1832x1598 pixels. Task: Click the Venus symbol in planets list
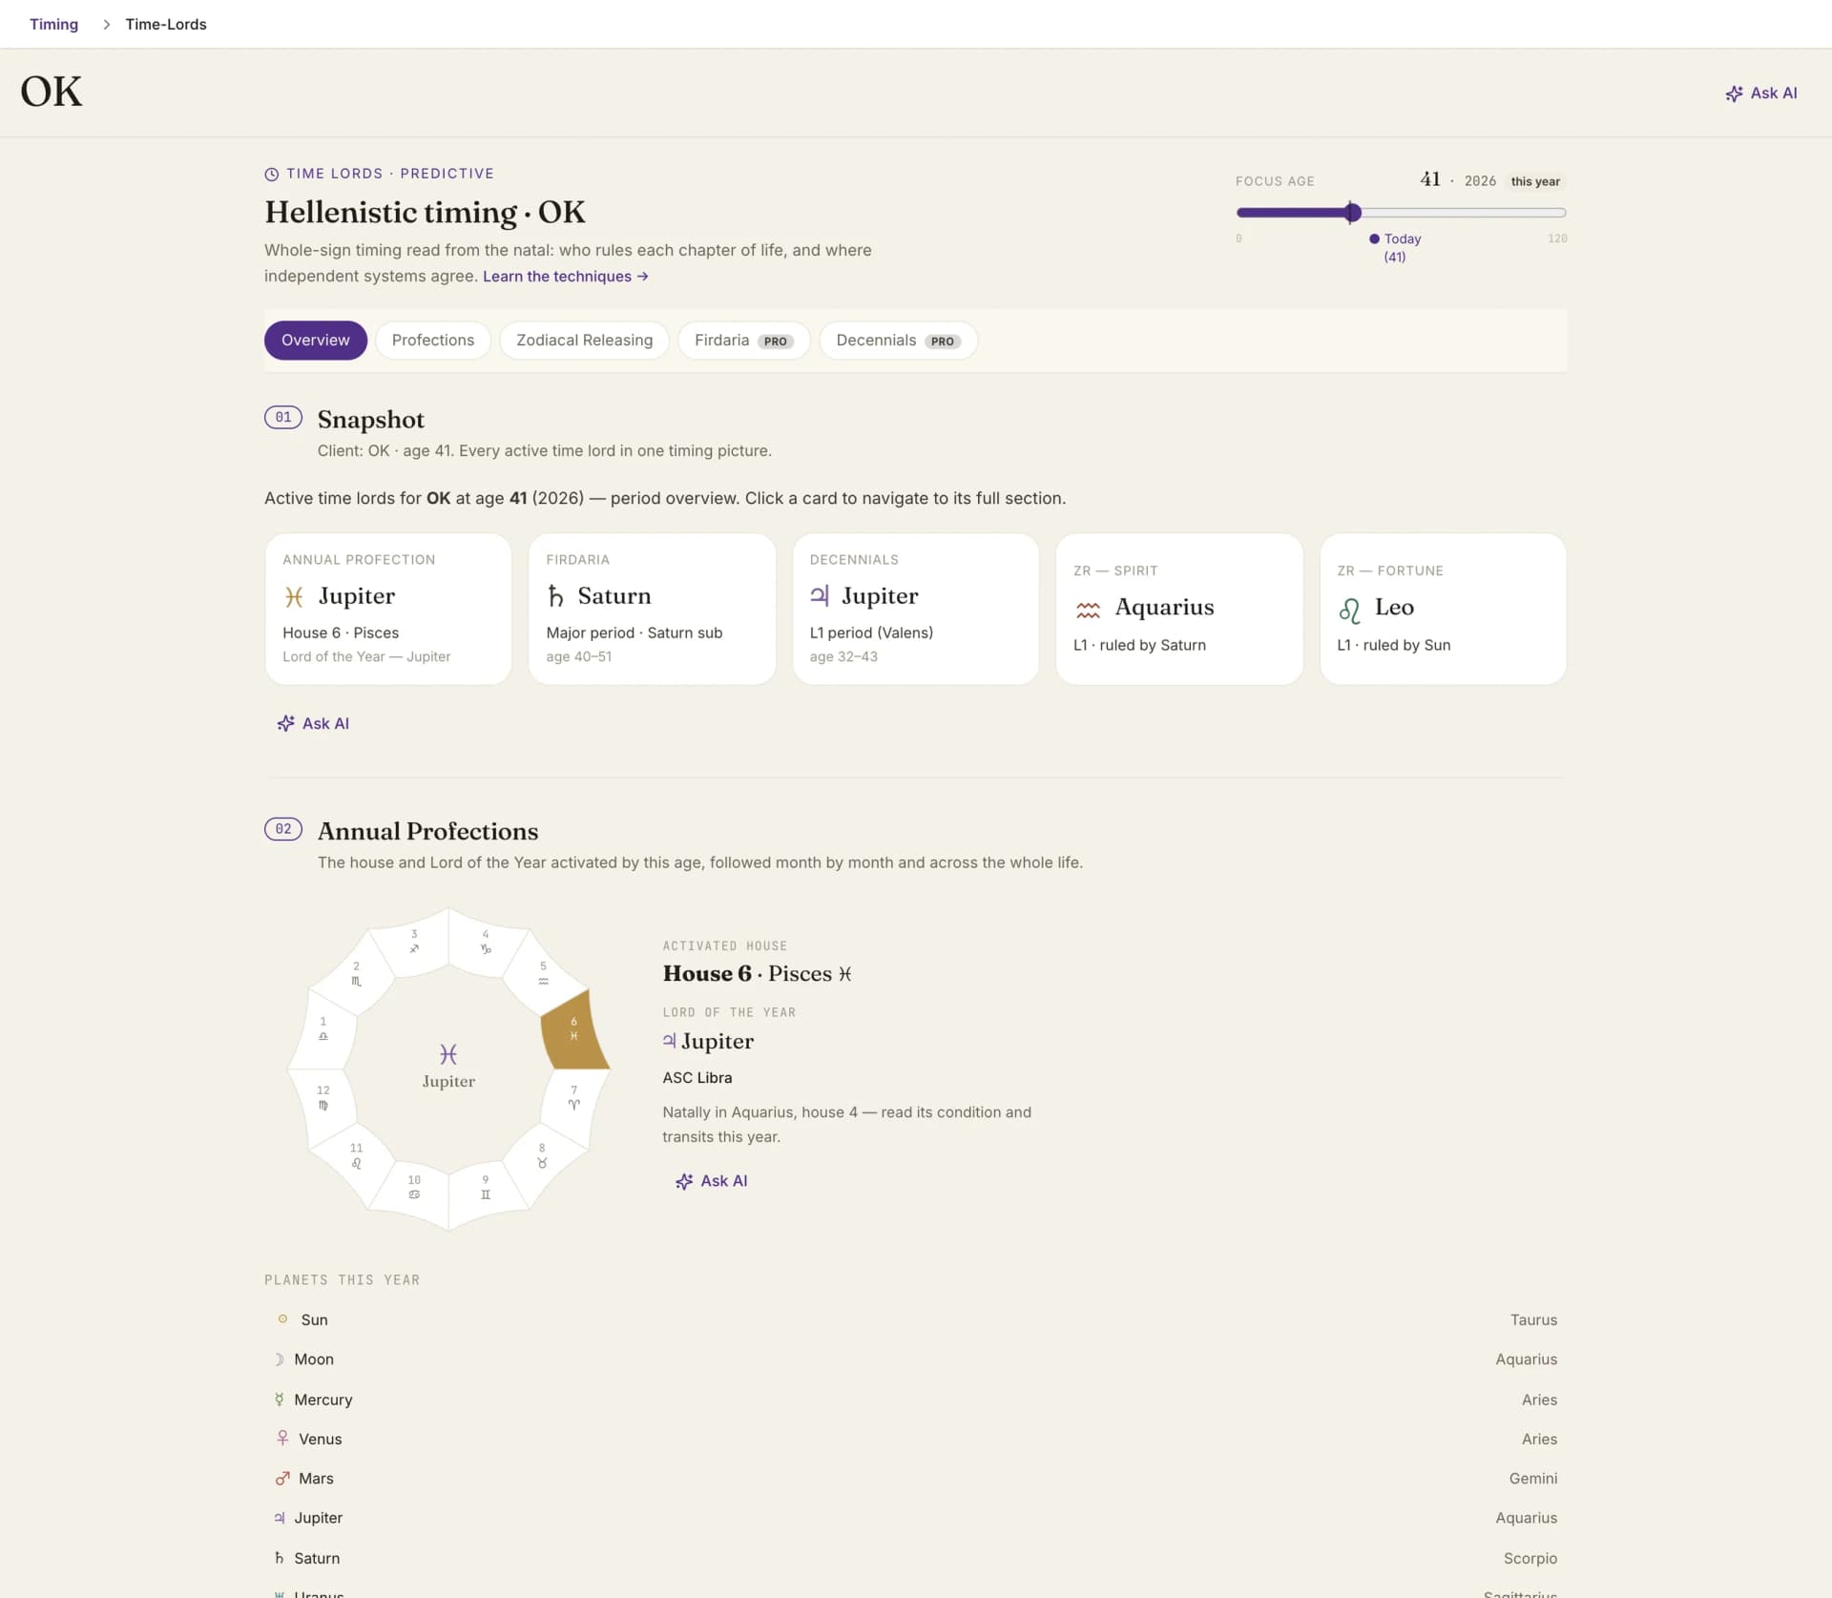pos(282,1438)
